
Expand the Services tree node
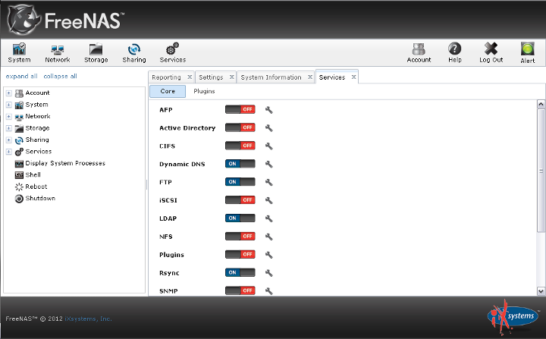(x=9, y=152)
